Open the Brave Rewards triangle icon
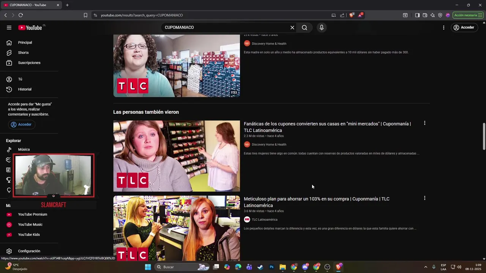 click(360, 15)
